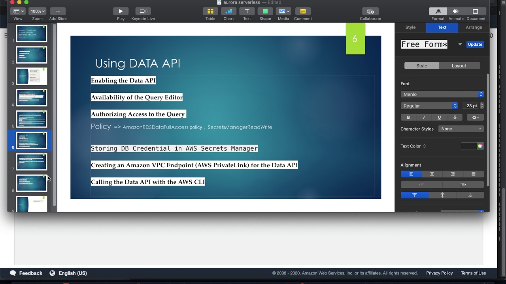Show the Format inspector
This screenshot has height=284, width=506.
(438, 11)
